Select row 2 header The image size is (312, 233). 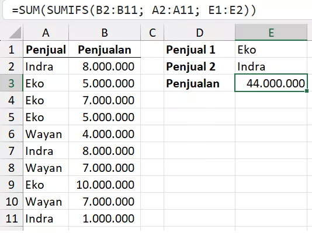coord(11,66)
